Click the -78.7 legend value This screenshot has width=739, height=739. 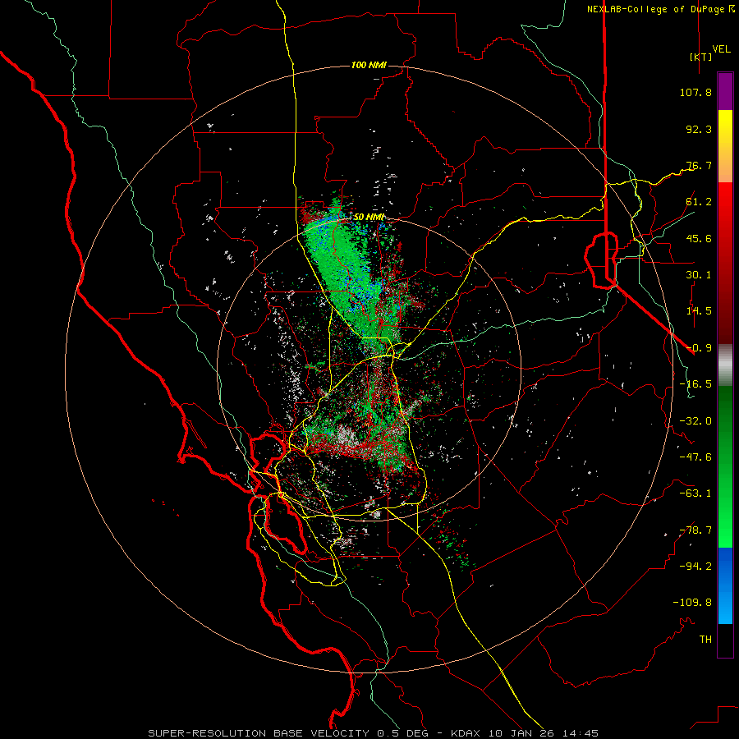pos(695,530)
